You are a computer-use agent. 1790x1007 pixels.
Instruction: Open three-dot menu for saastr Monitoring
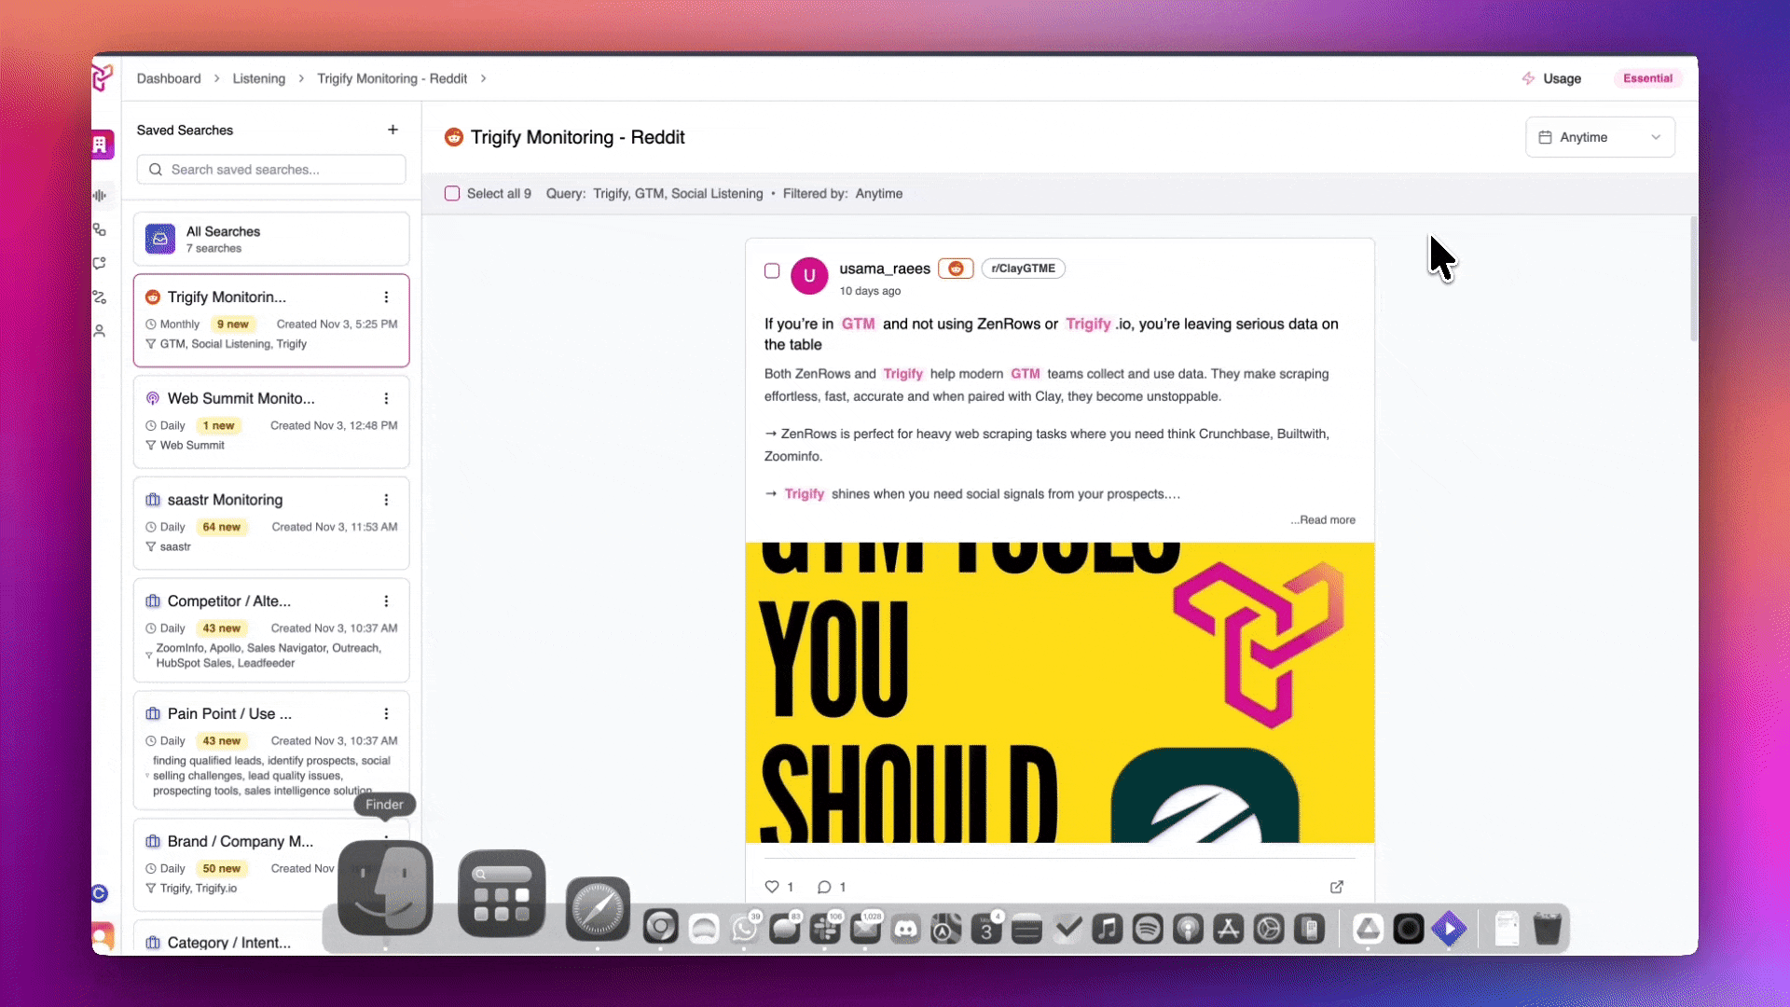tap(386, 500)
